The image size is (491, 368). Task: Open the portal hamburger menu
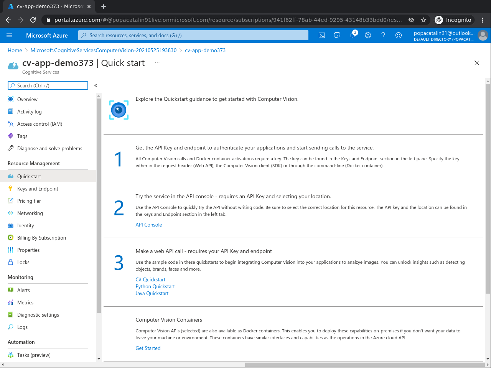(9, 35)
